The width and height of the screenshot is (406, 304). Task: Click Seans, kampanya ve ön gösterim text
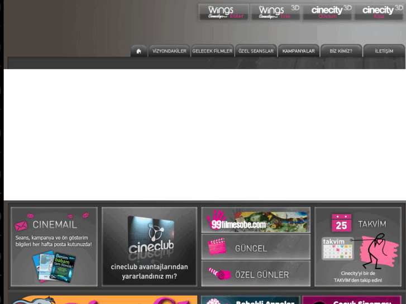point(53,241)
